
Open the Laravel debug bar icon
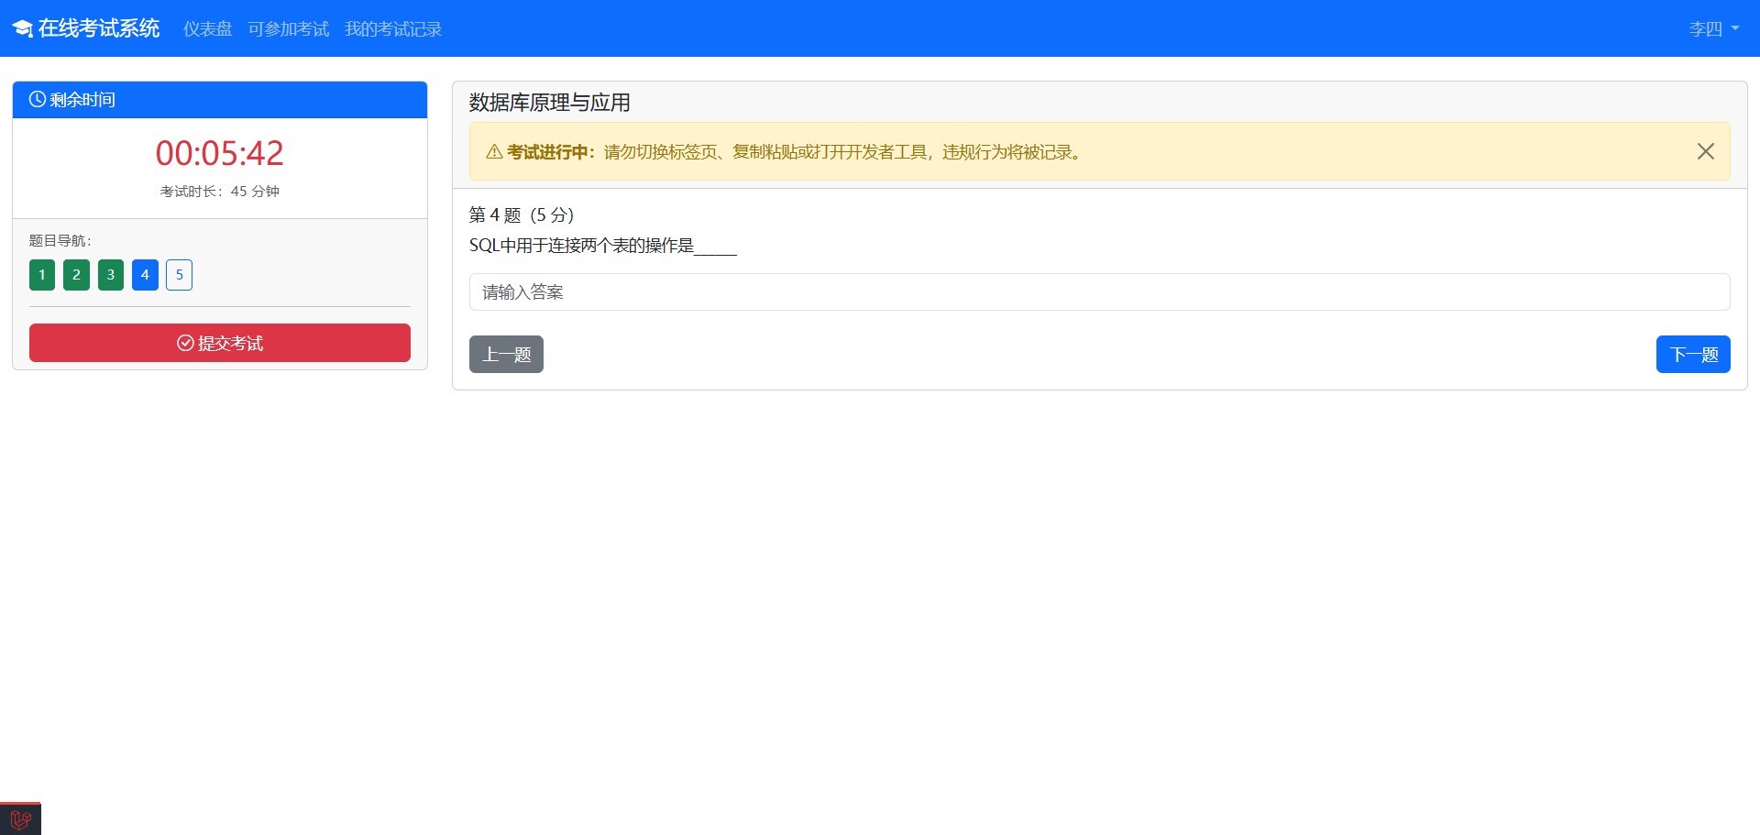(x=20, y=819)
